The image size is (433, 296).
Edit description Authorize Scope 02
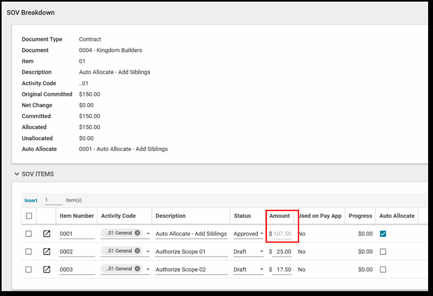[x=191, y=269]
